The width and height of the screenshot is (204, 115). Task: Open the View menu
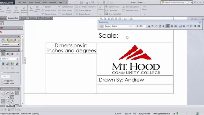pos(31,2)
